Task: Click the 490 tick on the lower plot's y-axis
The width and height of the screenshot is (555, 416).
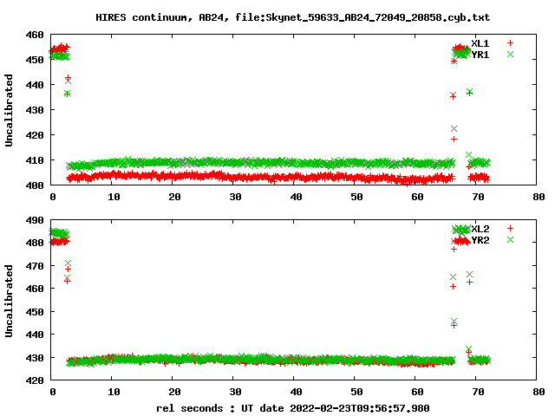Action: 35,220
